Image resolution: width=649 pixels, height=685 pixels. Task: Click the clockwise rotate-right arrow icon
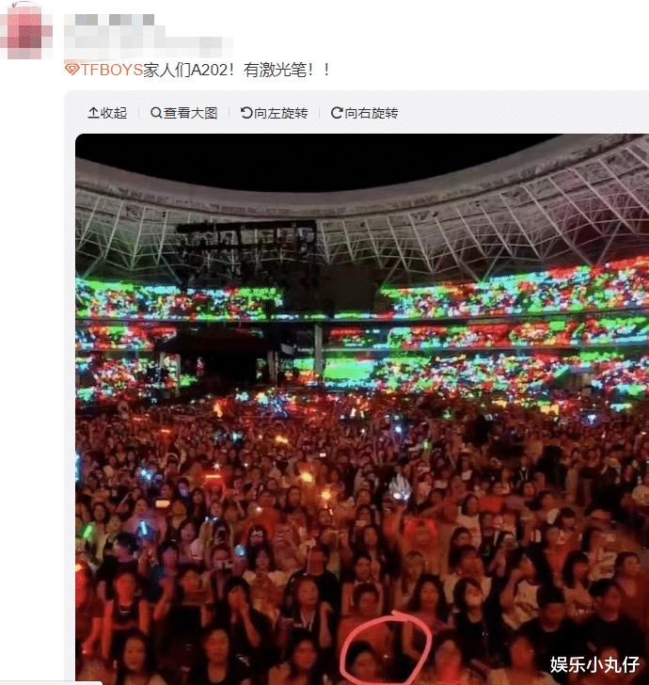pos(337,113)
